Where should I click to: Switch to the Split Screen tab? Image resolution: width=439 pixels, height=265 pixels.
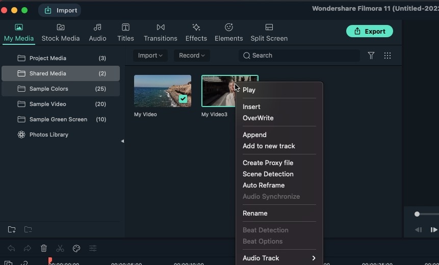click(x=269, y=33)
